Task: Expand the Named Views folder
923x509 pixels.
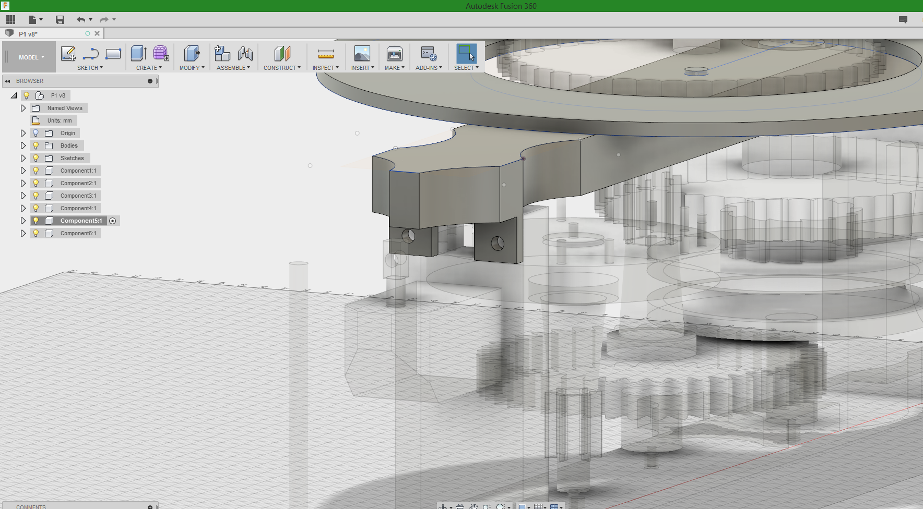Action: [x=23, y=108]
